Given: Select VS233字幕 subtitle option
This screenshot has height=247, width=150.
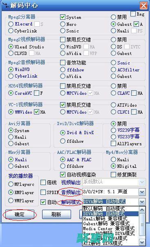Looking at the screenshot, I should pos(113,137).
